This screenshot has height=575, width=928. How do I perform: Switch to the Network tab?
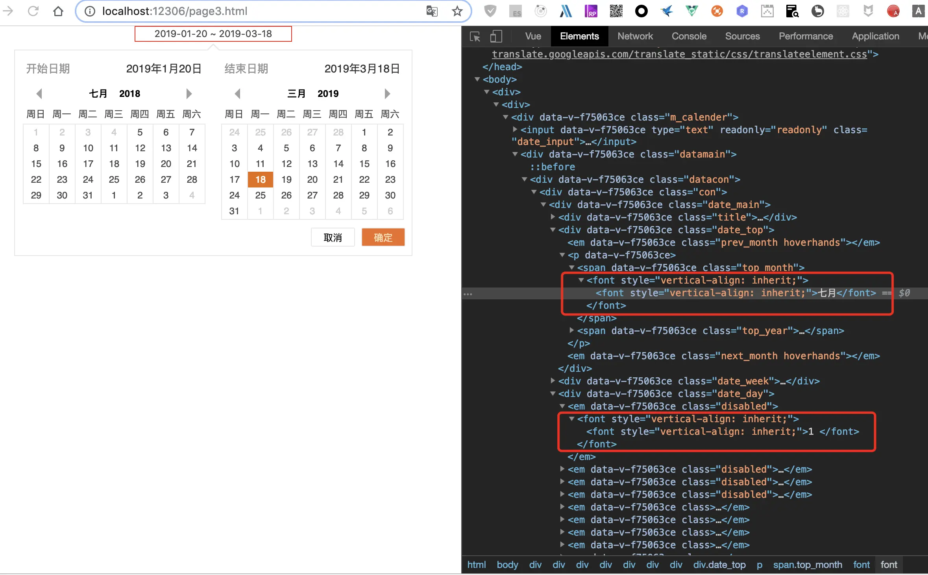click(635, 37)
